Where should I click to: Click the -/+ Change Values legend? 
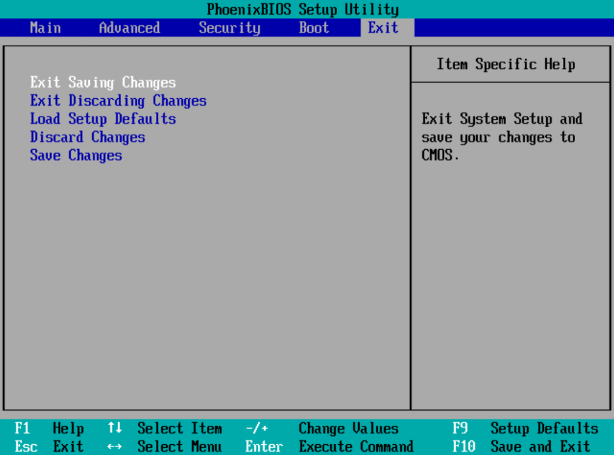pos(322,429)
